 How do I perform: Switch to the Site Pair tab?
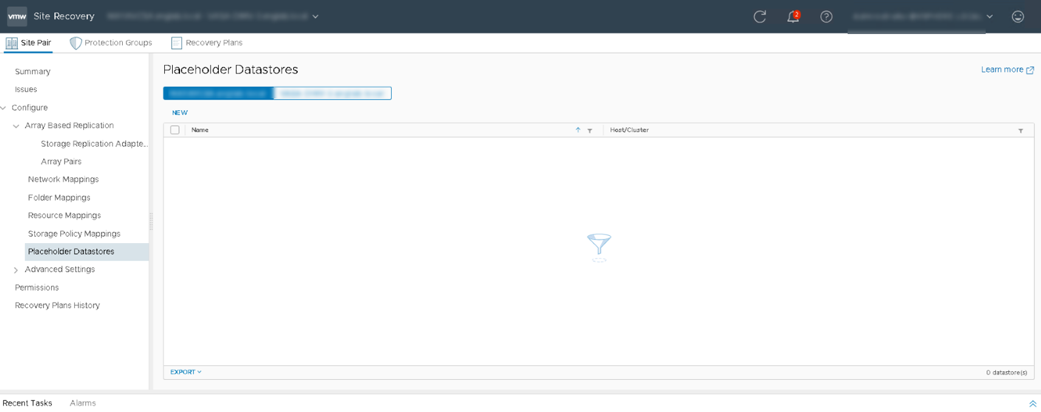[x=29, y=43]
